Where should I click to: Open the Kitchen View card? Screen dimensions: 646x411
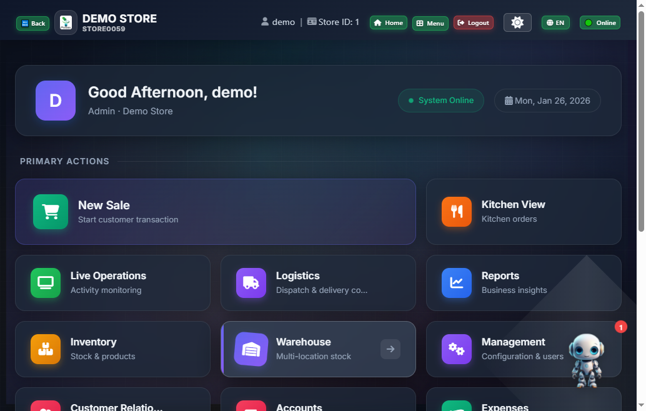(524, 212)
